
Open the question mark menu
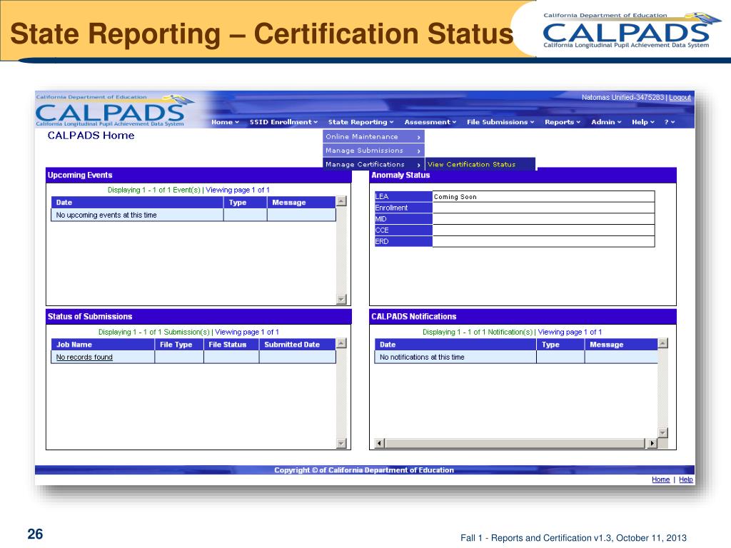670,122
